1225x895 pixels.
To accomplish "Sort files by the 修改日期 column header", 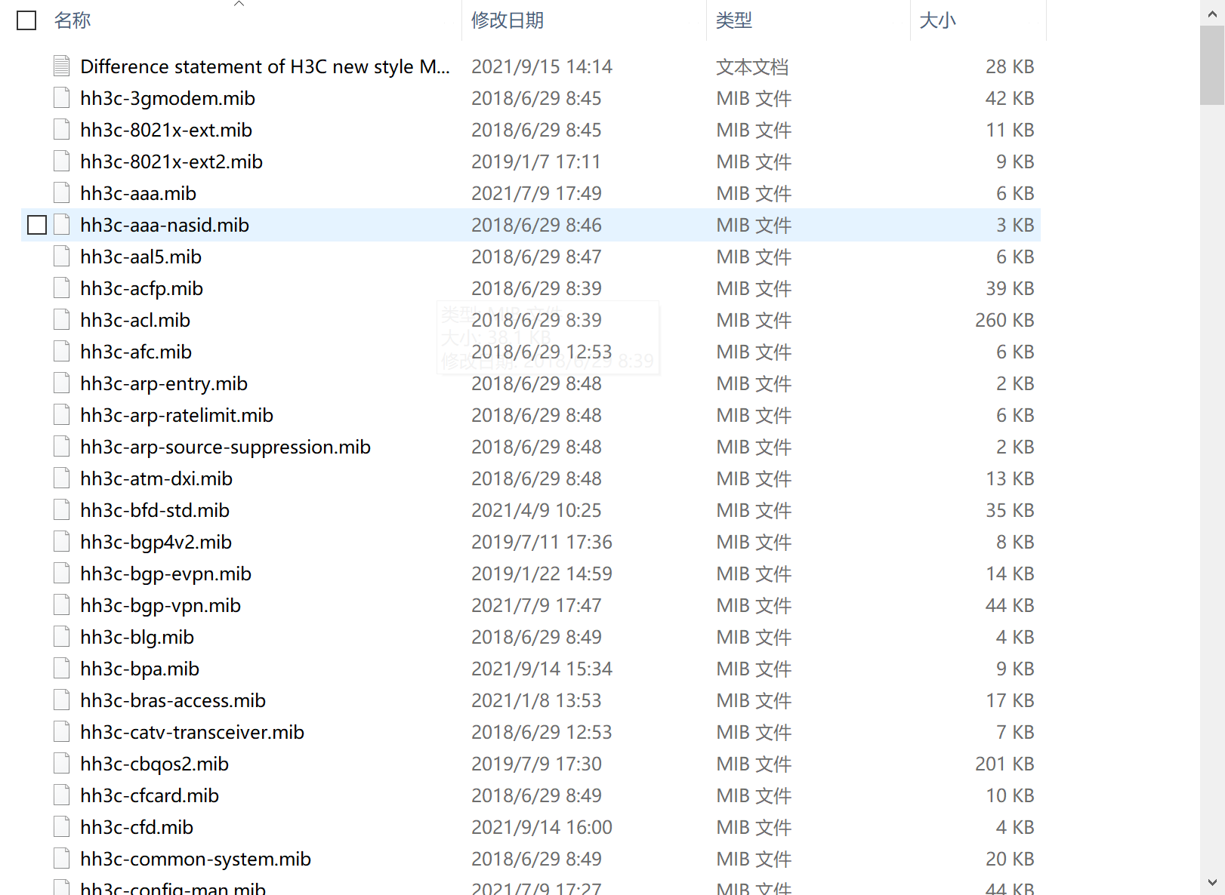I will point(508,20).
